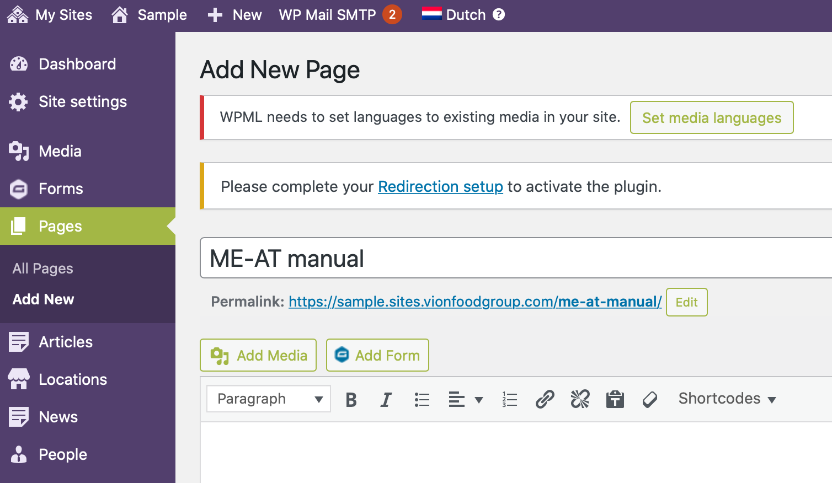Click the insert link icon
The width and height of the screenshot is (832, 483).
[x=545, y=399]
